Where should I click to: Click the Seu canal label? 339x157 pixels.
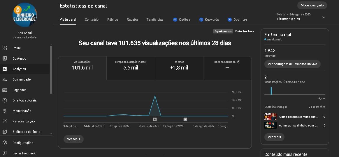25,33
